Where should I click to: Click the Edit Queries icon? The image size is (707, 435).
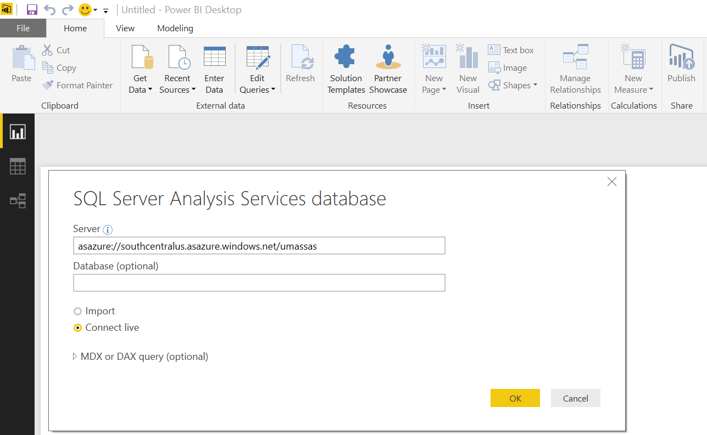tap(258, 57)
